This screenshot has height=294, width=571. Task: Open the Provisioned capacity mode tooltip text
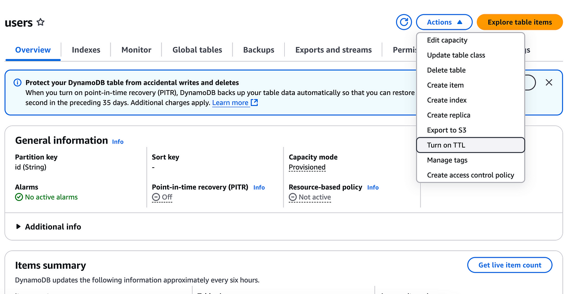307,167
